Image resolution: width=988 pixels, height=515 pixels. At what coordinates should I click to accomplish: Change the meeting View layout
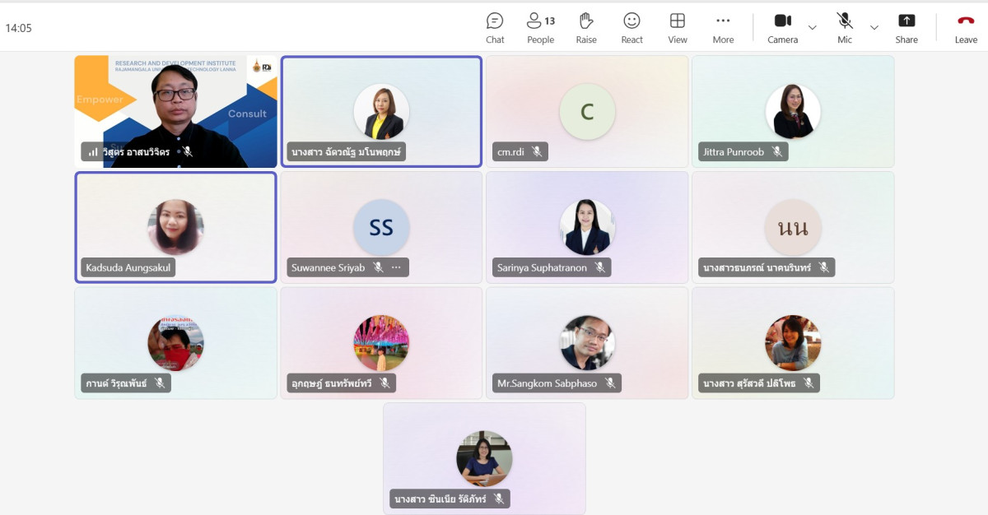678,27
